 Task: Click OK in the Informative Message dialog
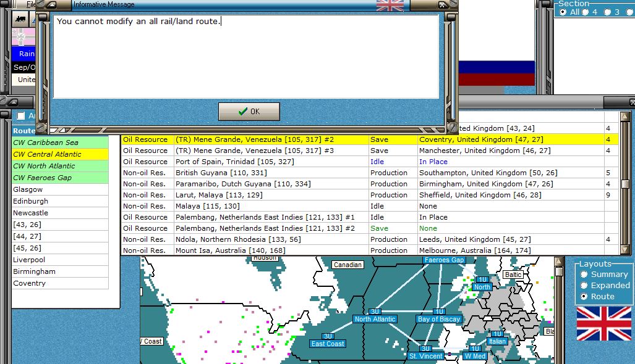tap(249, 112)
